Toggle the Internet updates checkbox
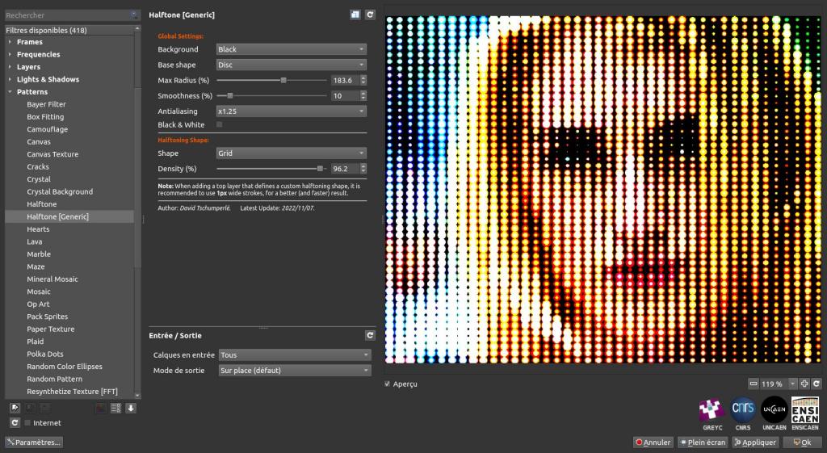This screenshot has width=827, height=453. pyautogui.click(x=27, y=423)
